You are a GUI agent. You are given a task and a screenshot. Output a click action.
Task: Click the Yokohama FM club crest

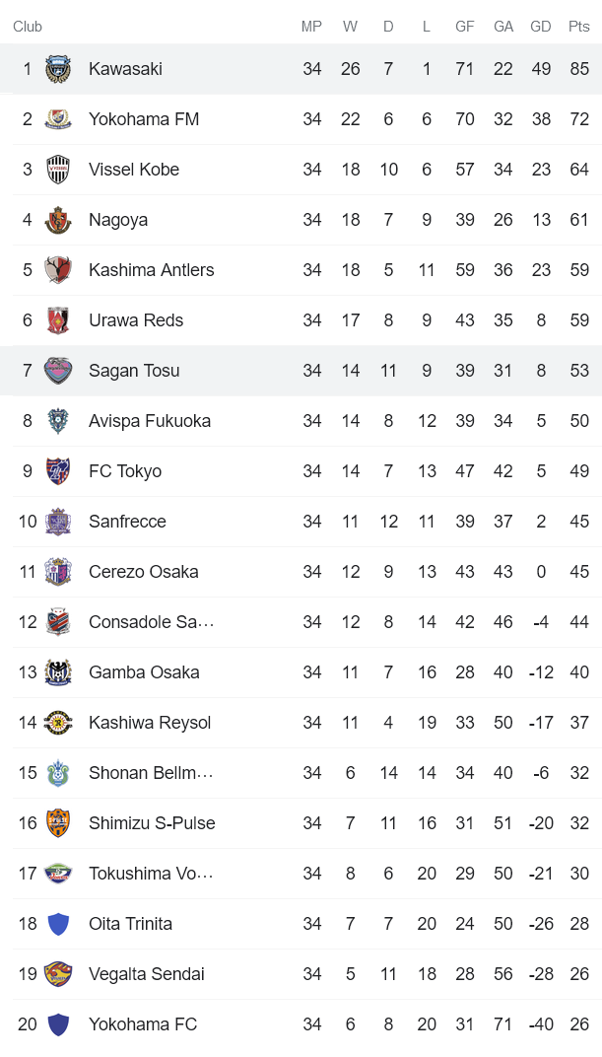[58, 119]
